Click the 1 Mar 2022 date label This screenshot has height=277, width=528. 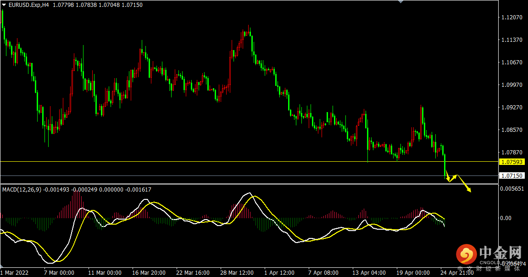14,272
